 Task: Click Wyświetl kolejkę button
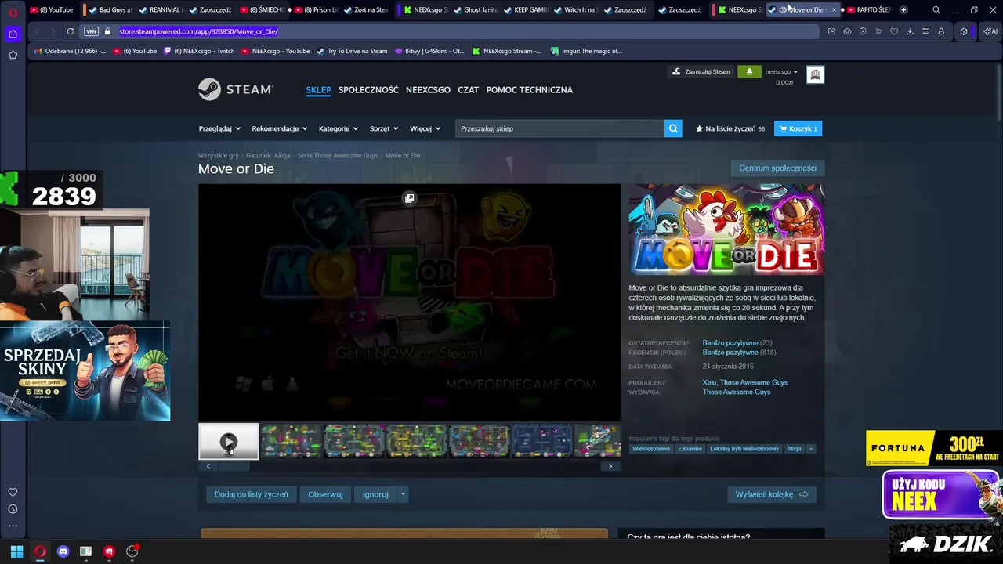pyautogui.click(x=772, y=494)
